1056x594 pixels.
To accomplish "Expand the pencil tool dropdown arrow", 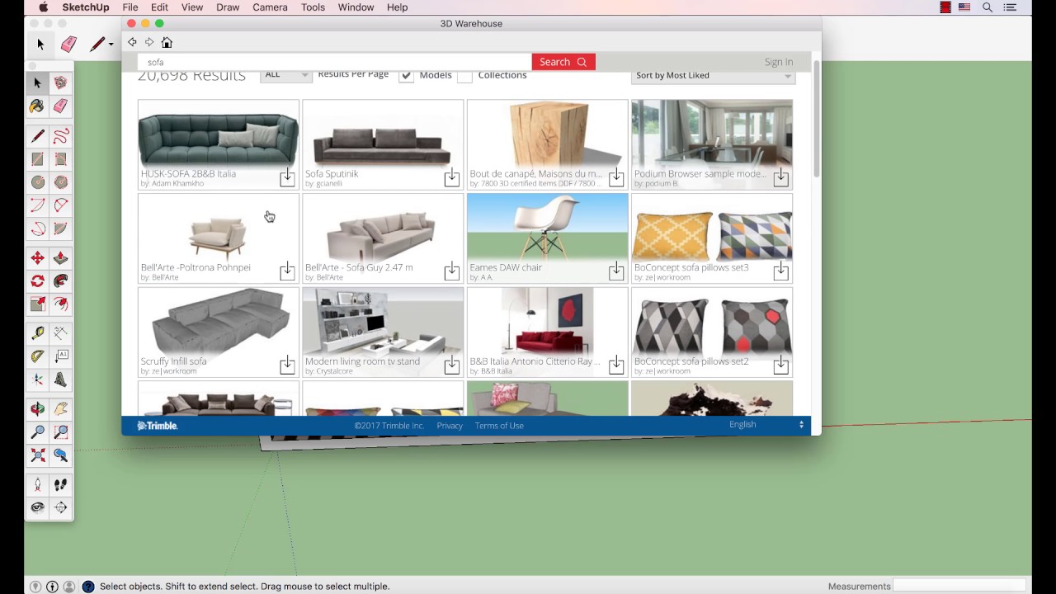I will pyautogui.click(x=111, y=45).
